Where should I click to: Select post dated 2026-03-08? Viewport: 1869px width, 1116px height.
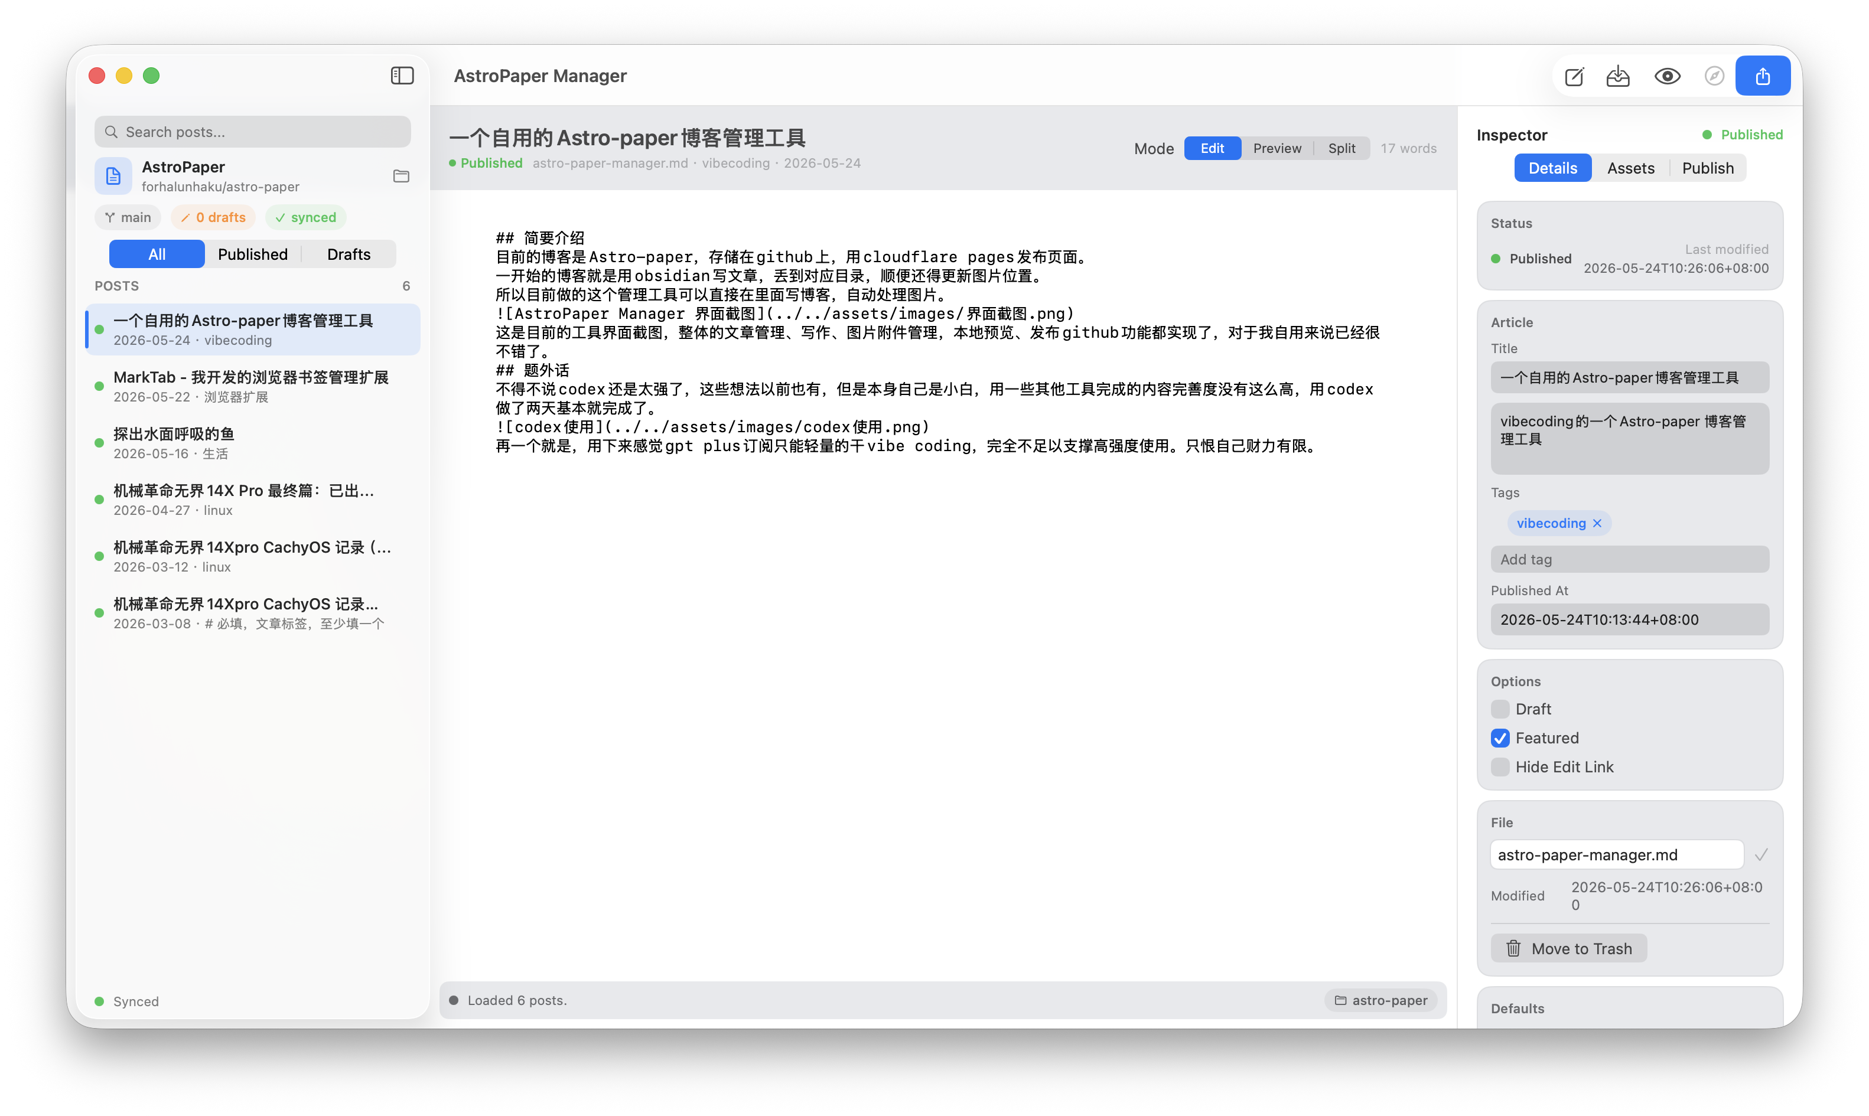pyautogui.click(x=253, y=613)
